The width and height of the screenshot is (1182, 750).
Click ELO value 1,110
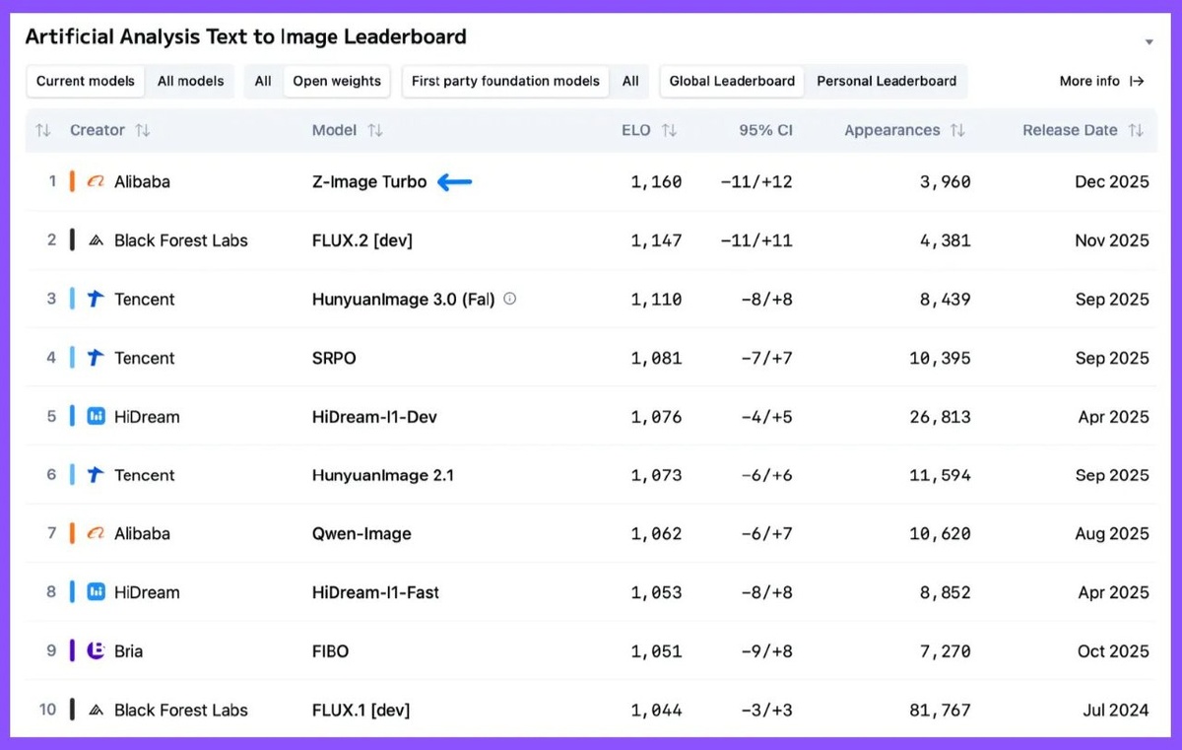tap(656, 299)
